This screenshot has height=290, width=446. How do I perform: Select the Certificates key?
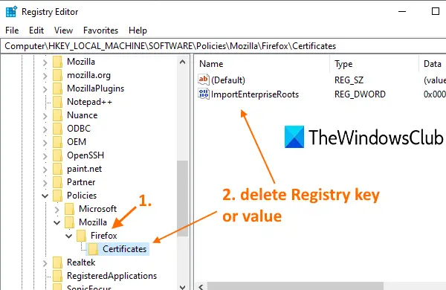pyautogui.click(x=124, y=249)
